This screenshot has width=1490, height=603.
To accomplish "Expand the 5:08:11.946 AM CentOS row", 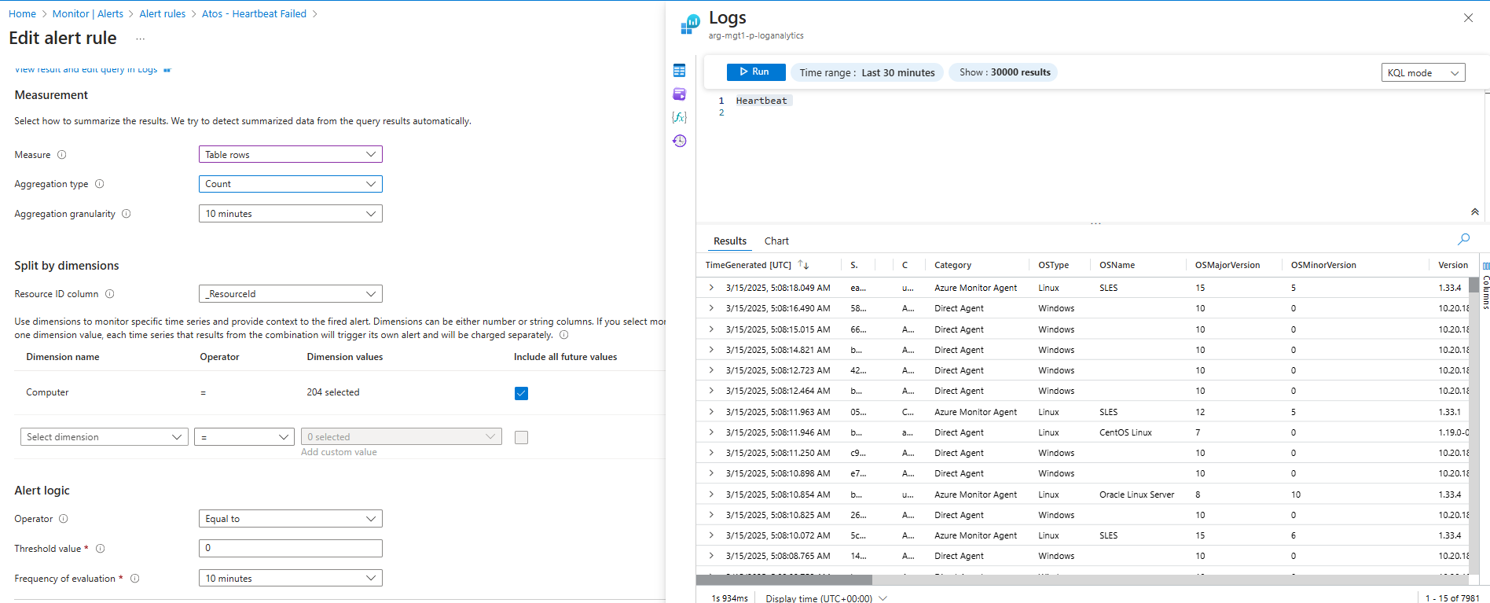I will coord(711,432).
